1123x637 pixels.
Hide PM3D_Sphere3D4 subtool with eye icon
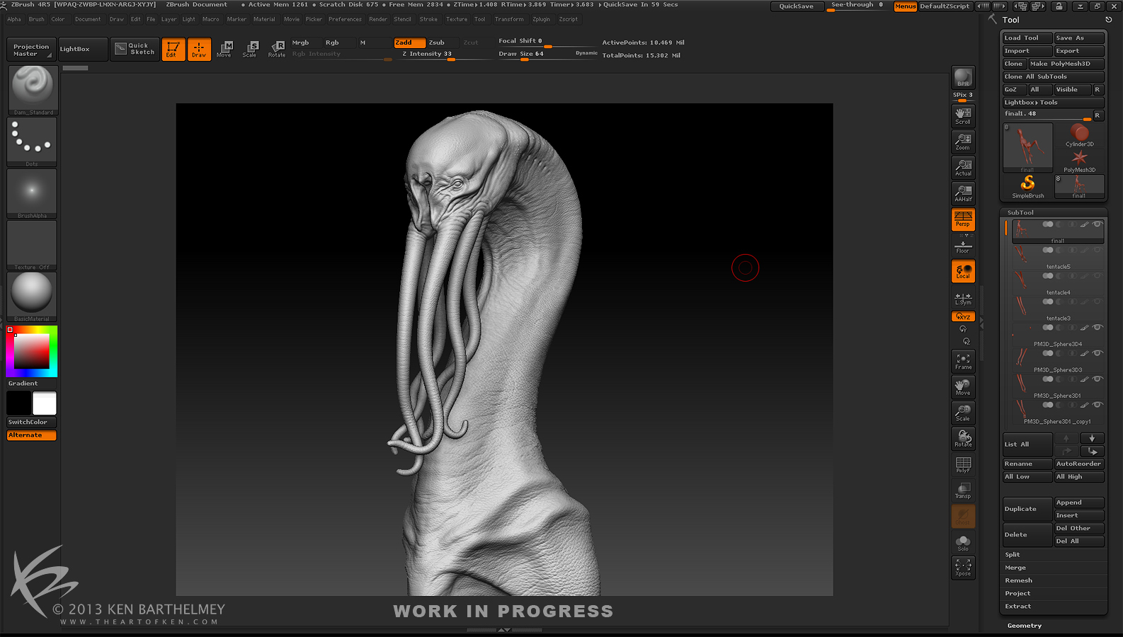[1098, 328]
